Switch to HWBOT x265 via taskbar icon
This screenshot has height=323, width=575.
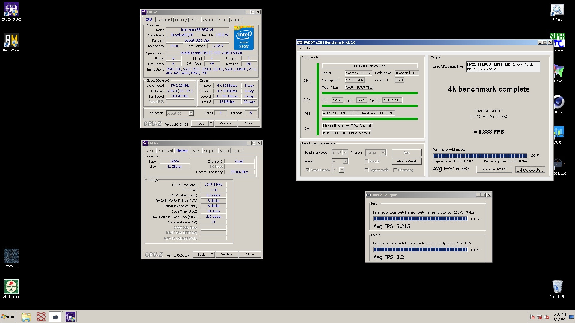(x=55, y=317)
